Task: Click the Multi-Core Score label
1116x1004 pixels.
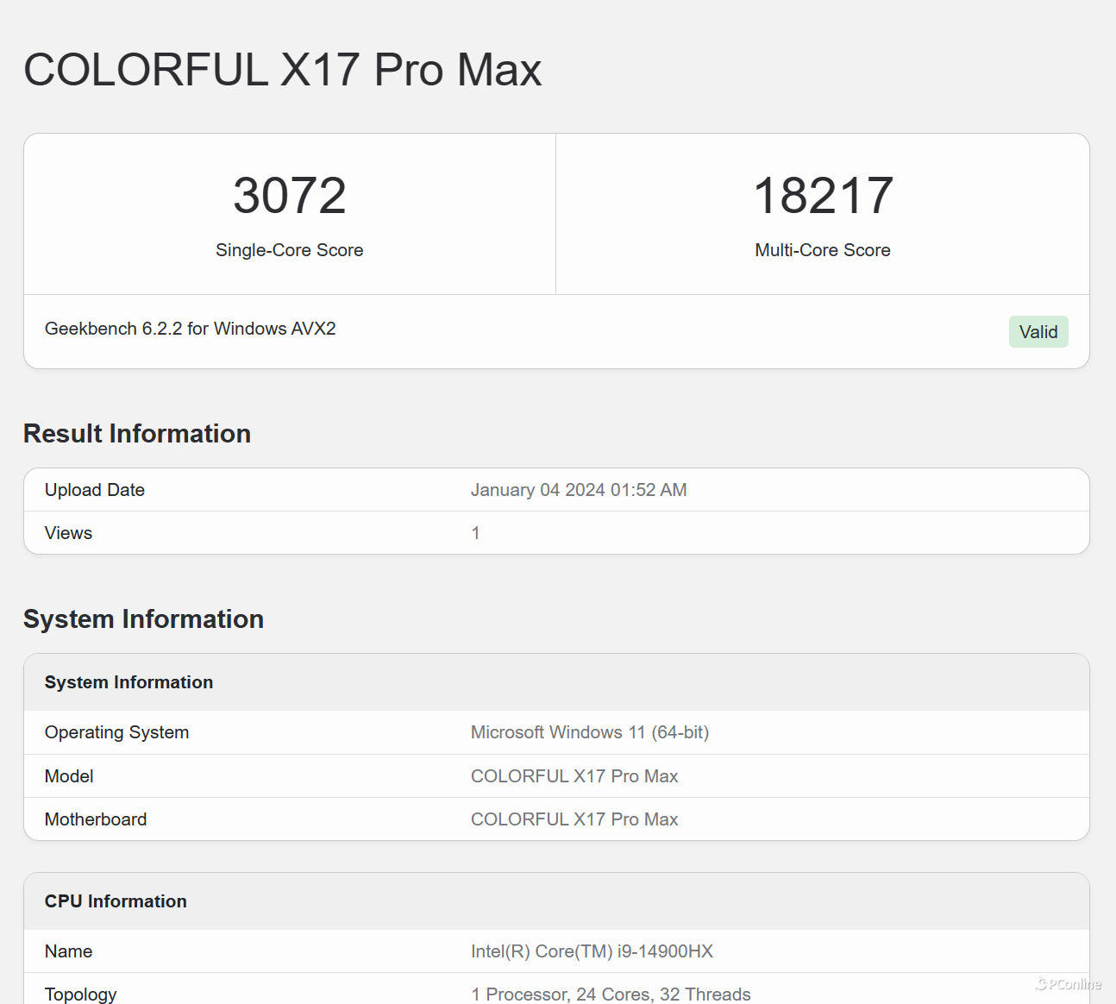Action: click(823, 250)
